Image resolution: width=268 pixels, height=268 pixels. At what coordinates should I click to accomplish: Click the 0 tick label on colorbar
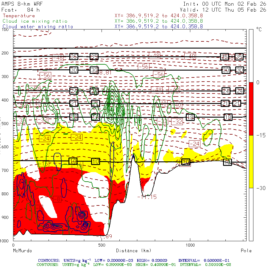click(x=258, y=82)
